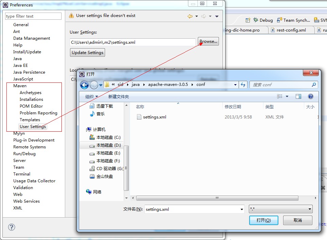Click the conf breadcrumb segment

[201, 85]
